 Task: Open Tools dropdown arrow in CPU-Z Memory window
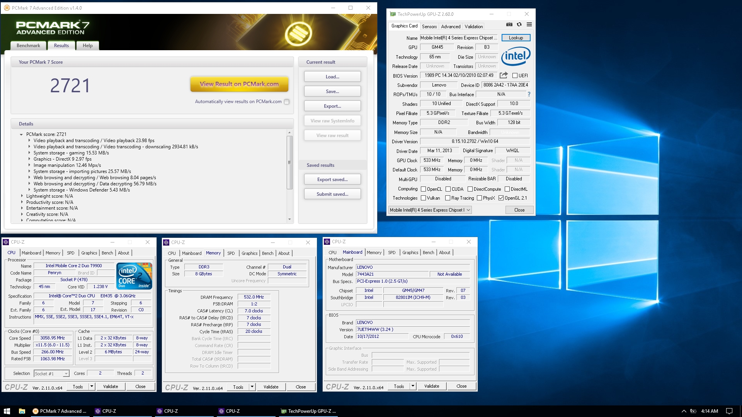tap(252, 387)
